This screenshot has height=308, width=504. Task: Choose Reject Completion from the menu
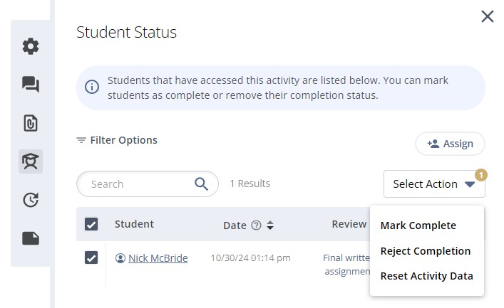(x=426, y=251)
